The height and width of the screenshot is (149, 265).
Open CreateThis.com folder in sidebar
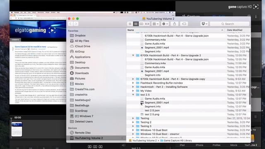pos(84,89)
